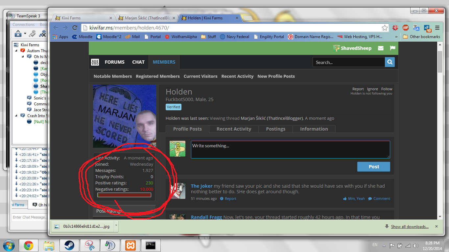This screenshot has width=449, height=252.
Task: Open the Command Prompt taskbar icon
Action: point(151,245)
